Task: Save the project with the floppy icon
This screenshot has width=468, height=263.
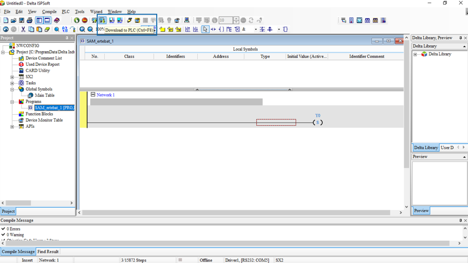Action: (21, 20)
